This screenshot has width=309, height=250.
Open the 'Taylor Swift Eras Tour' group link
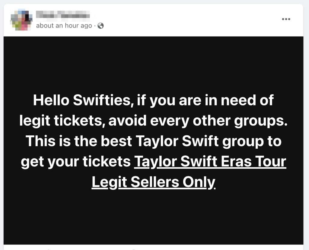(x=210, y=162)
